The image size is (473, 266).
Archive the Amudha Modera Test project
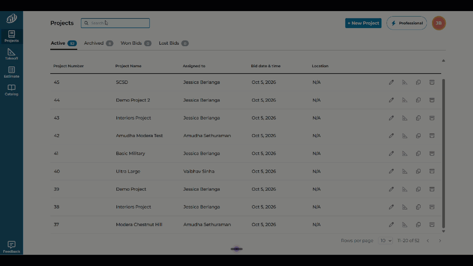pyautogui.click(x=432, y=136)
